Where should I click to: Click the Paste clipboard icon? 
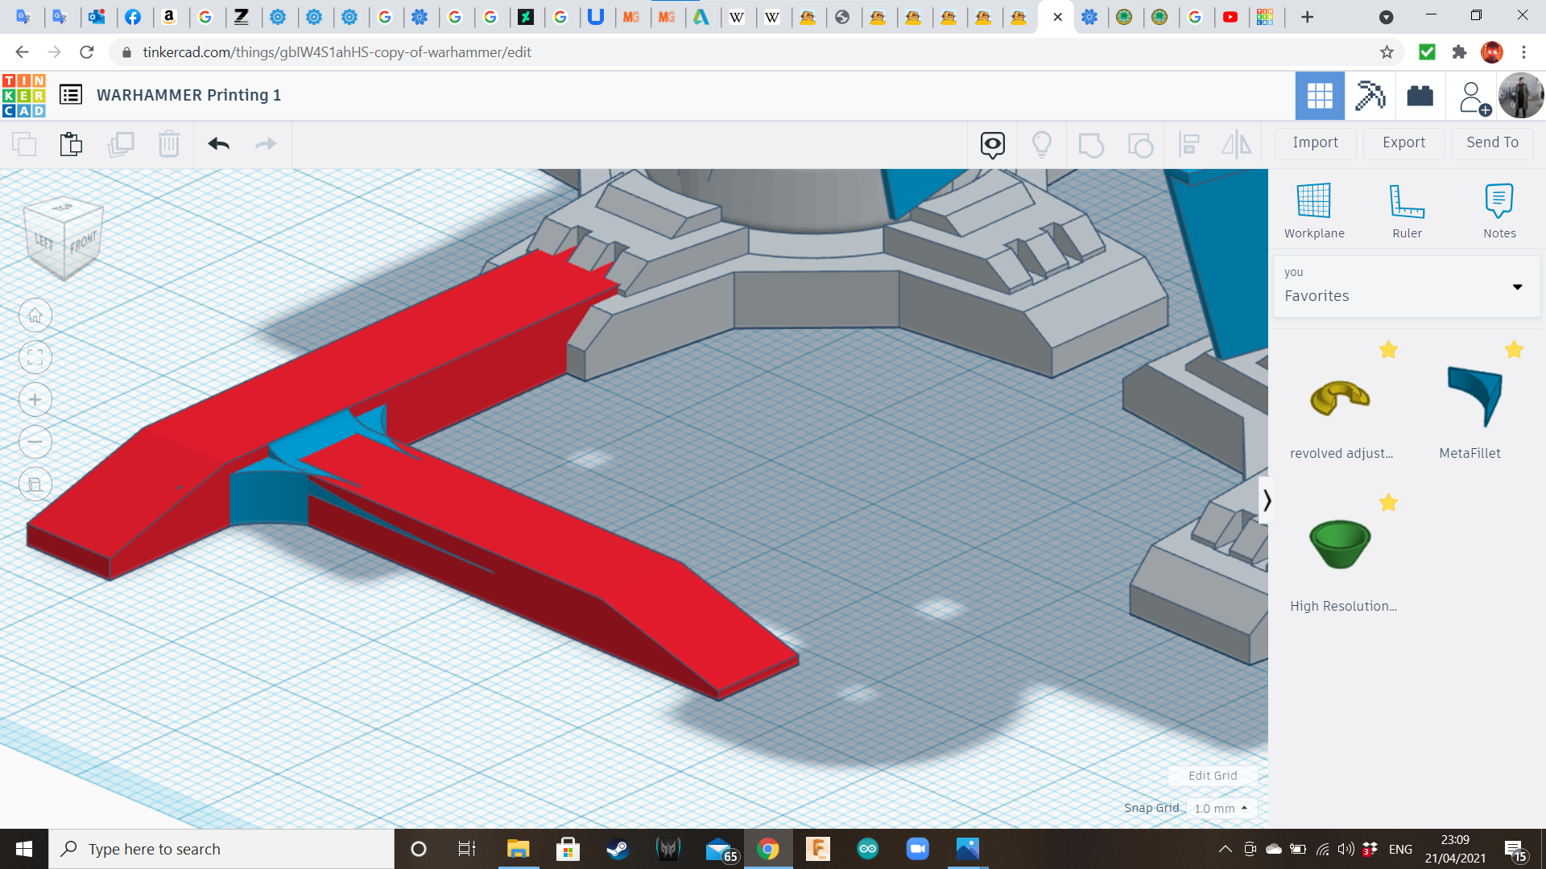point(71,144)
